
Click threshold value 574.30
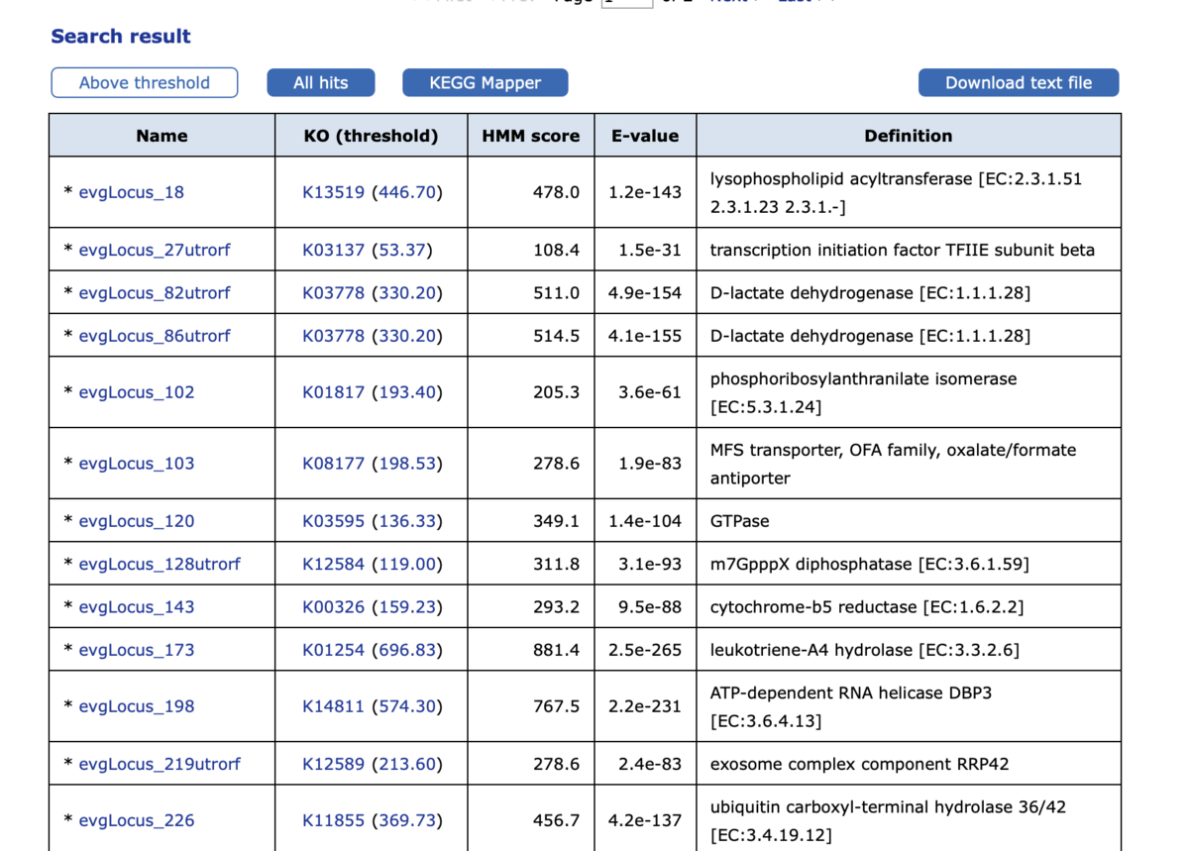coord(407,706)
